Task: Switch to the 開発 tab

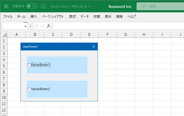Action: [x=120, y=16]
